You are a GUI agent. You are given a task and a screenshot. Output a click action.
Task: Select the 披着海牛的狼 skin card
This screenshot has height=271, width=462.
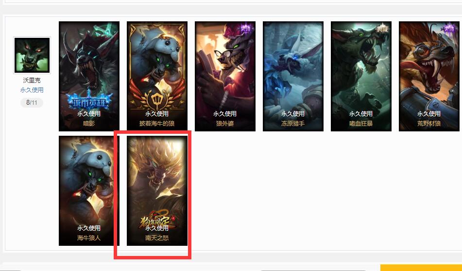point(157,76)
